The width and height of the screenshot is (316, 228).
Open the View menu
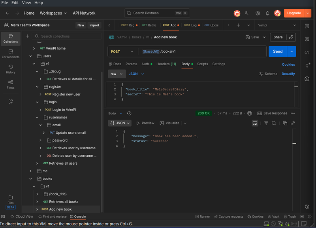(26, 3)
